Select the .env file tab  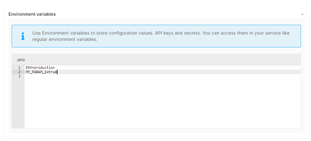pos(21,59)
